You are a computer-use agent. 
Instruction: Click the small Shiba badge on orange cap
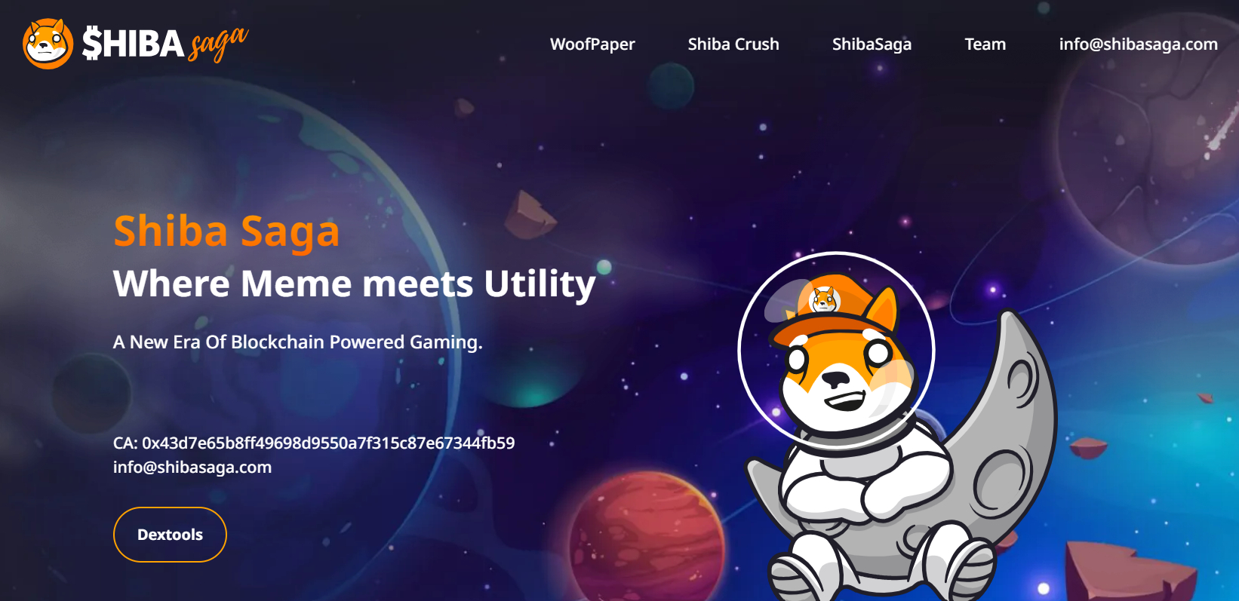824,299
